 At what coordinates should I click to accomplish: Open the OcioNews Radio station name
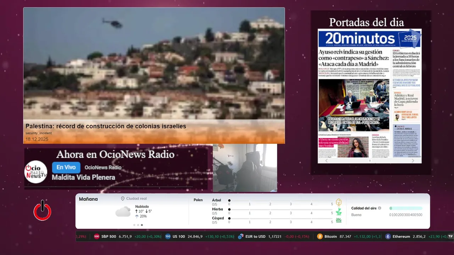[103, 168]
